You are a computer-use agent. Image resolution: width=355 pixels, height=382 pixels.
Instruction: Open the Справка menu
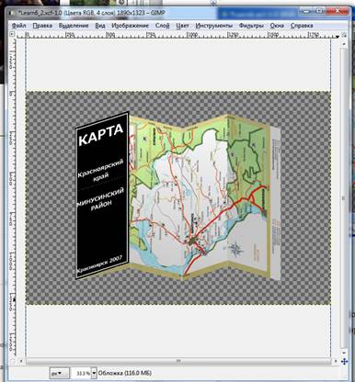[302, 26]
